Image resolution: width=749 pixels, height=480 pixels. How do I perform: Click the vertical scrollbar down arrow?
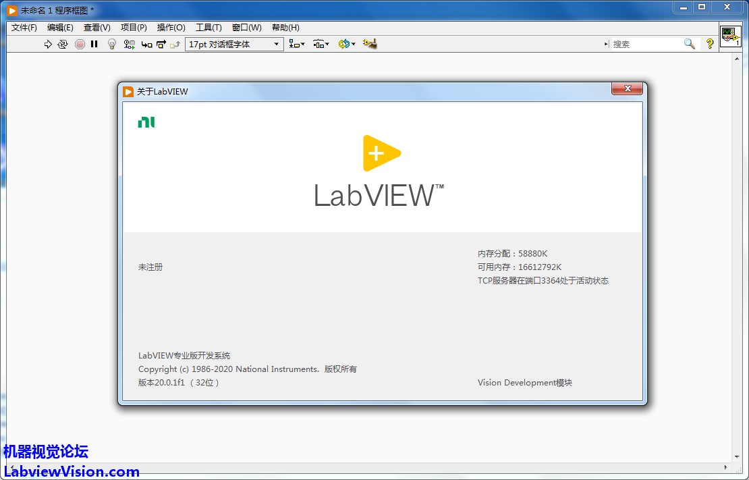click(x=737, y=457)
